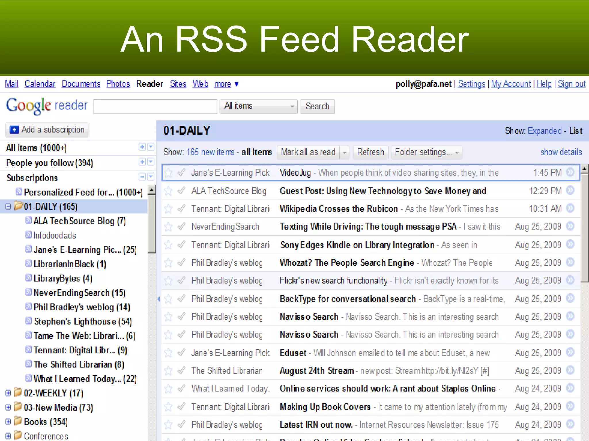Image resolution: width=589 pixels, height=441 pixels.
Task: Star the Guest Post: Using New Technology item
Action: pos(168,191)
